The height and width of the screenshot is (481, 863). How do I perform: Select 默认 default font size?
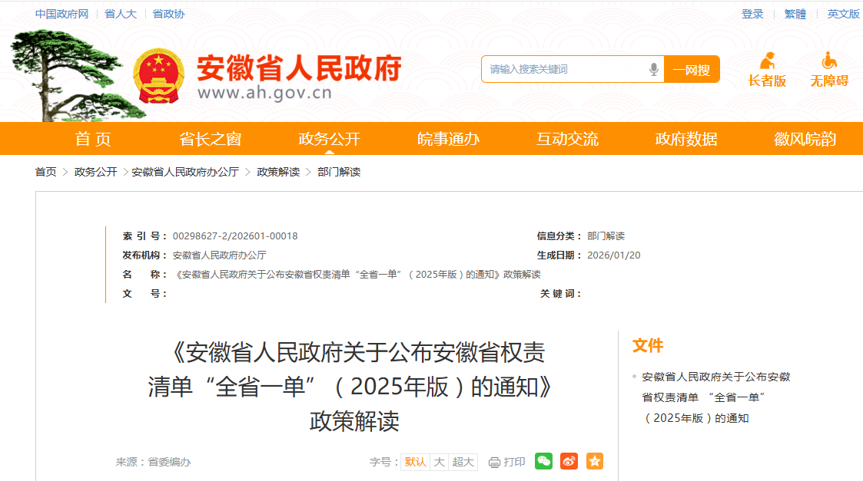pos(415,462)
